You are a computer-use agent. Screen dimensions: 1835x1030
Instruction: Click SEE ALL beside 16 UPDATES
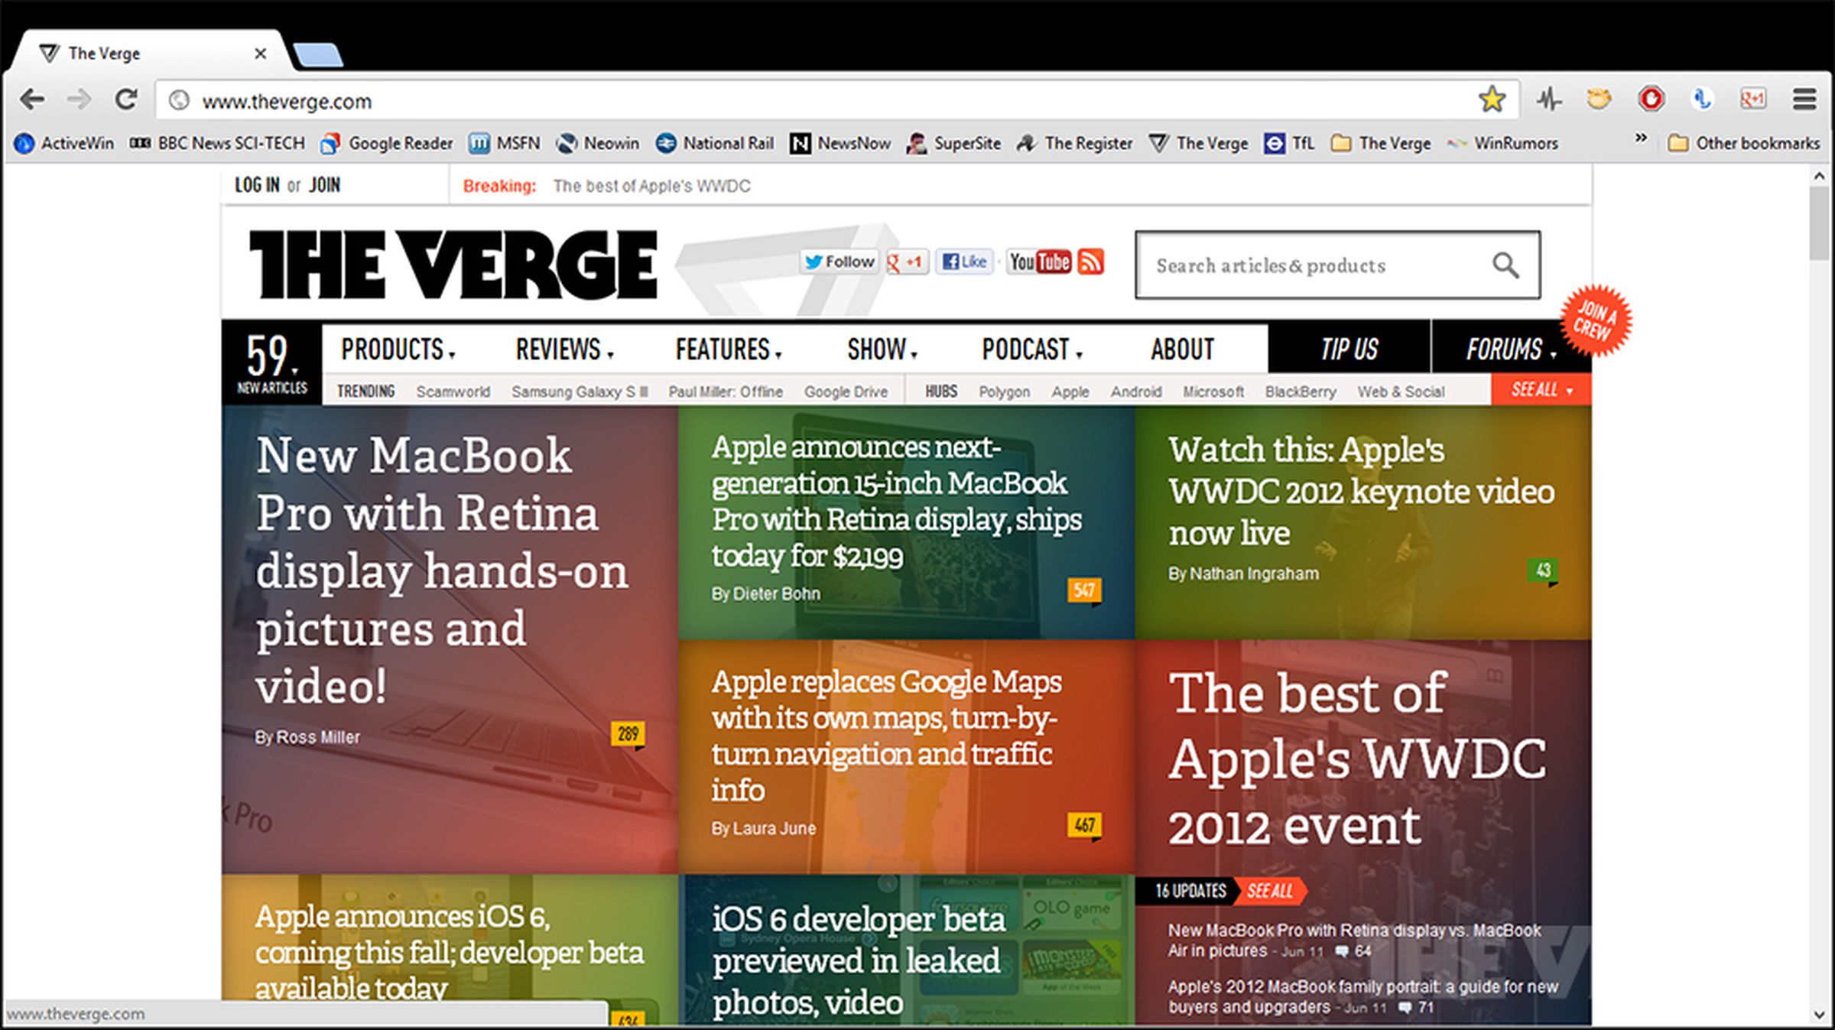[x=1270, y=891]
